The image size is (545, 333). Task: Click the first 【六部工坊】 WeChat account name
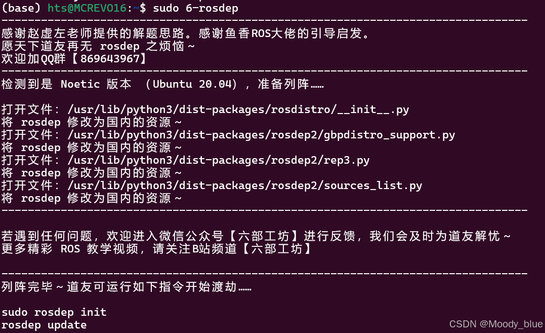[x=264, y=236]
